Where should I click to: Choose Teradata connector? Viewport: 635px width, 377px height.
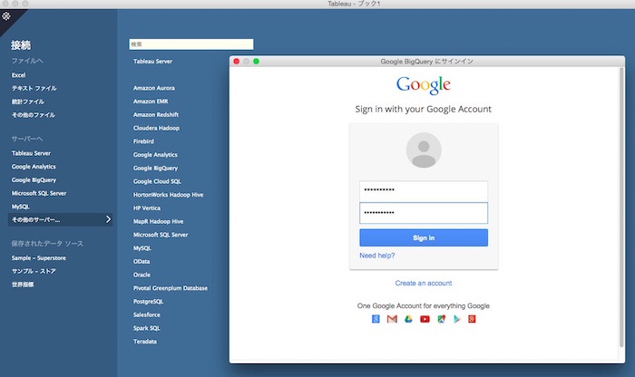tap(145, 342)
